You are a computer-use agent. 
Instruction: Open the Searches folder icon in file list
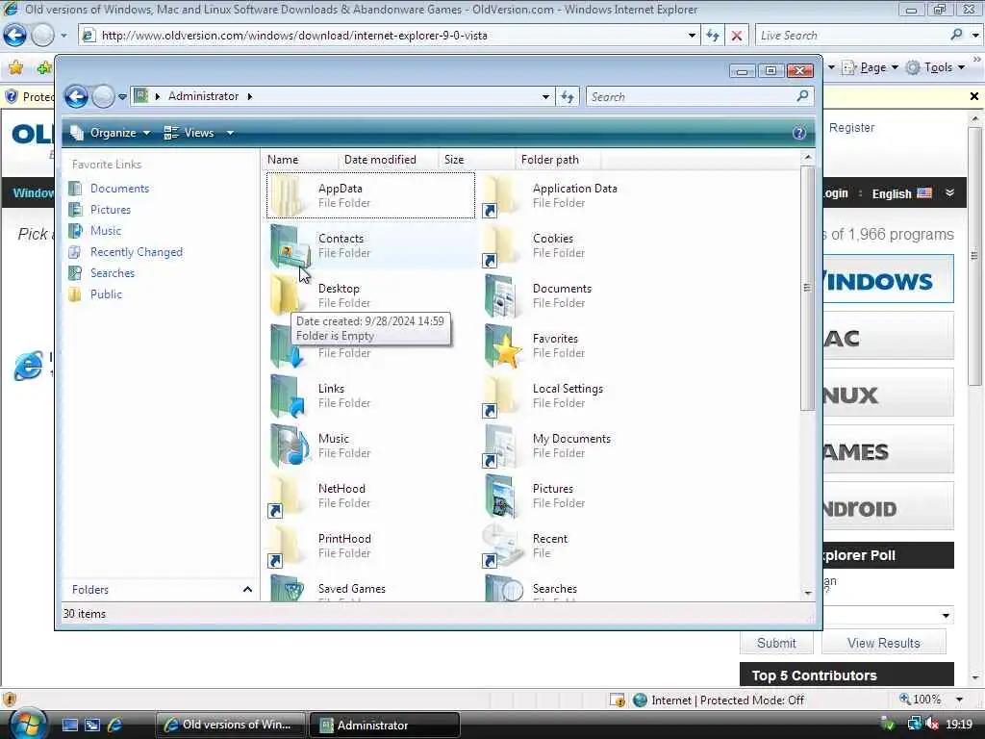[504, 588]
